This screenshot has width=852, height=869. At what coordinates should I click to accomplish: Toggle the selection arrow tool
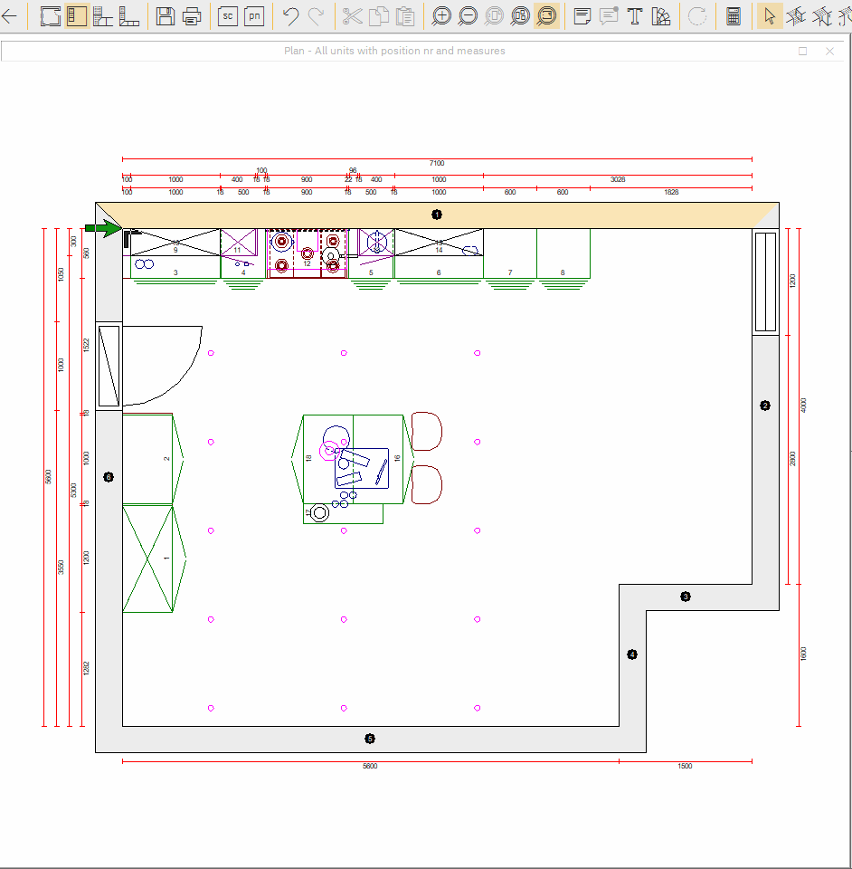tap(770, 15)
